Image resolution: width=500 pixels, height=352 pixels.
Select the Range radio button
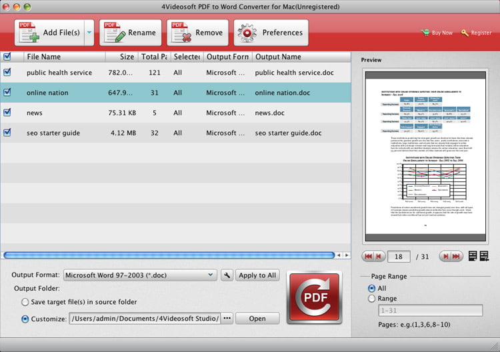(371, 299)
